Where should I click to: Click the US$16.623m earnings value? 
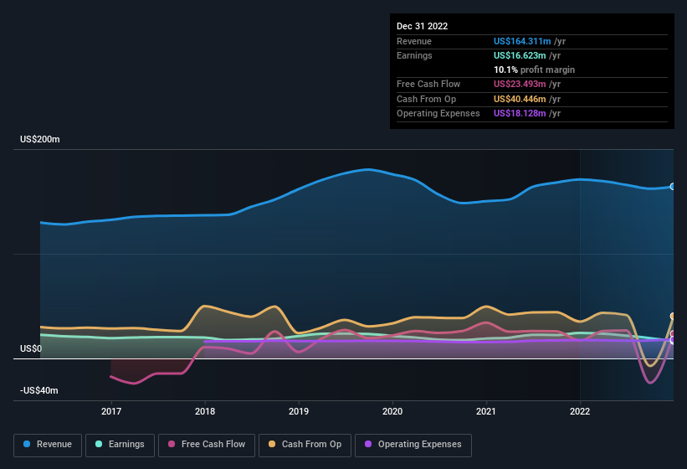coord(520,55)
